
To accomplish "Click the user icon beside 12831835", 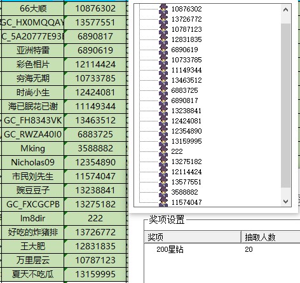I will [163, 39].
